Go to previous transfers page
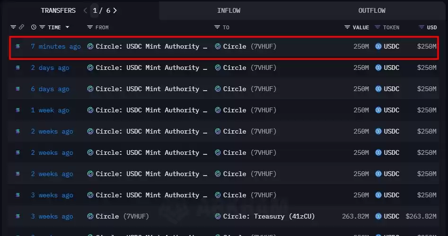Viewport: 448px width, 236px height. coord(85,10)
